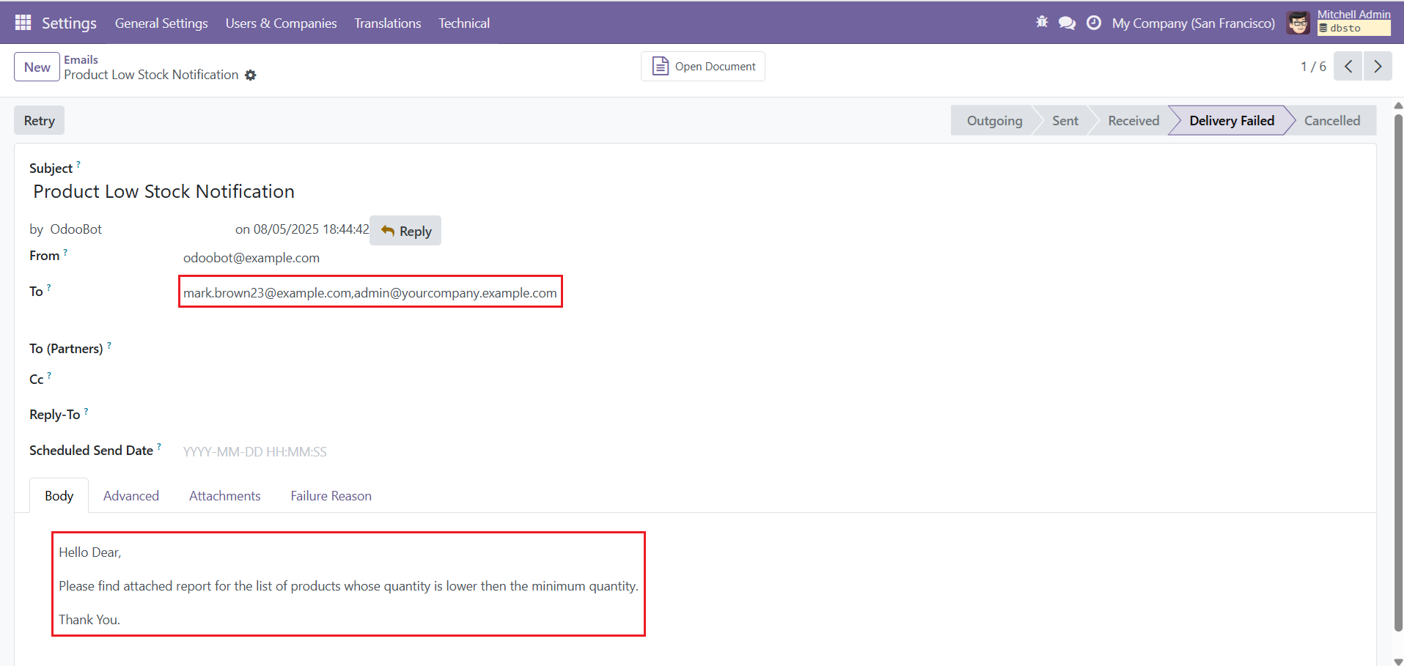Open the apps grid home menu
The width and height of the screenshot is (1404, 666).
(23, 23)
